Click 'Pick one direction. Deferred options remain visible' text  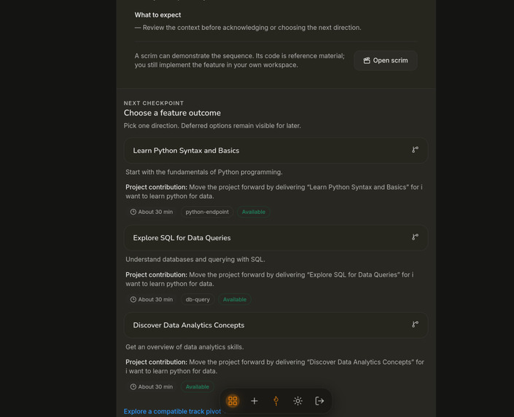(212, 126)
